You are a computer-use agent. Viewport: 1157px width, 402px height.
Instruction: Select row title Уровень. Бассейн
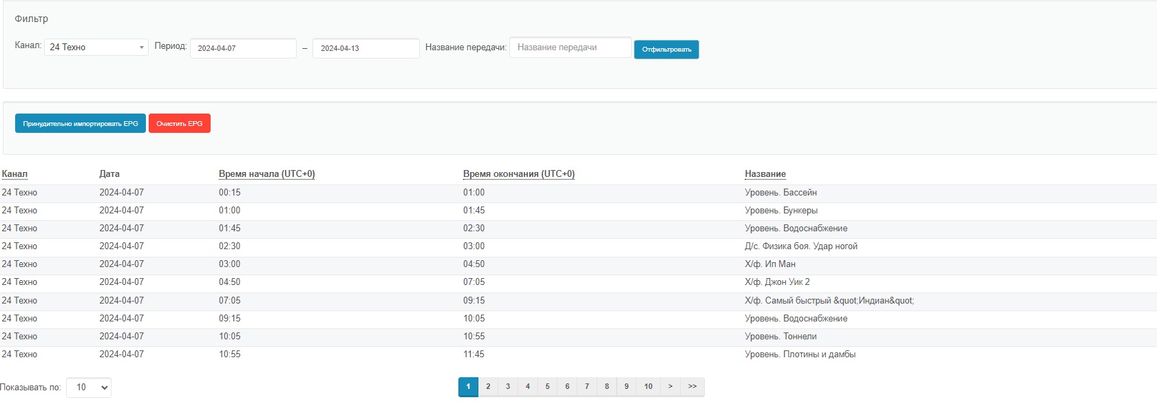coord(781,193)
